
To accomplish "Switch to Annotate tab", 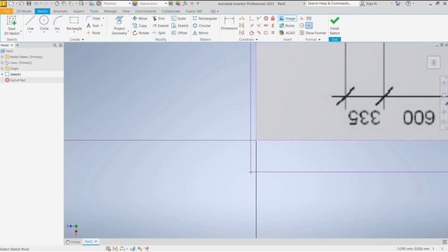I will tap(60, 11).
